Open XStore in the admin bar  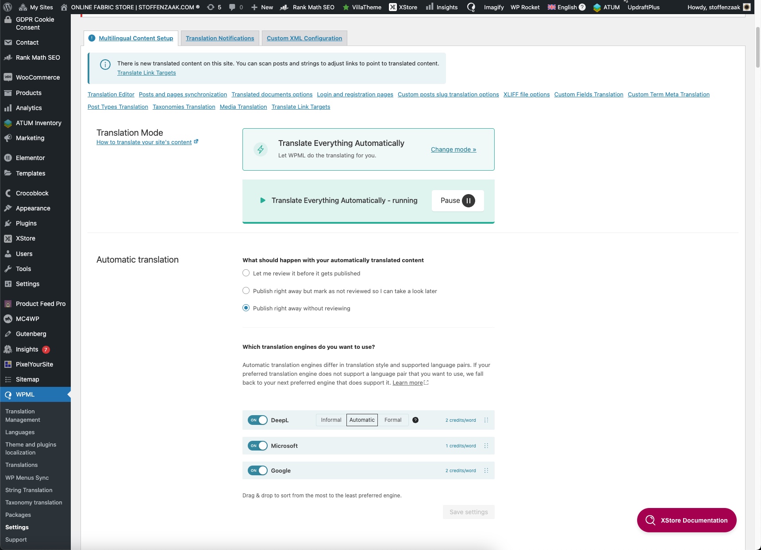coord(403,7)
